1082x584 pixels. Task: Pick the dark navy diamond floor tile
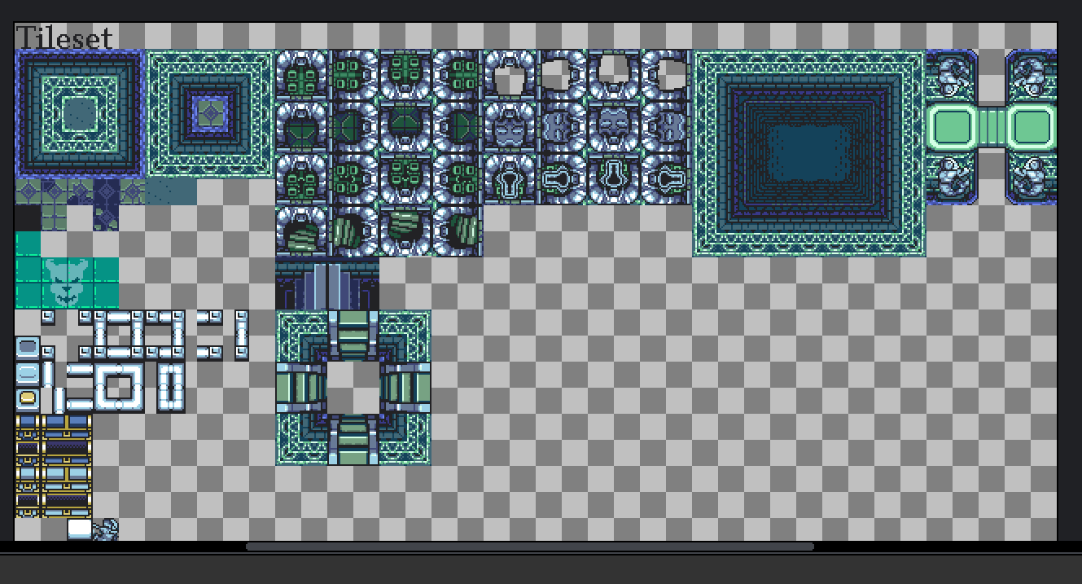tap(106, 192)
